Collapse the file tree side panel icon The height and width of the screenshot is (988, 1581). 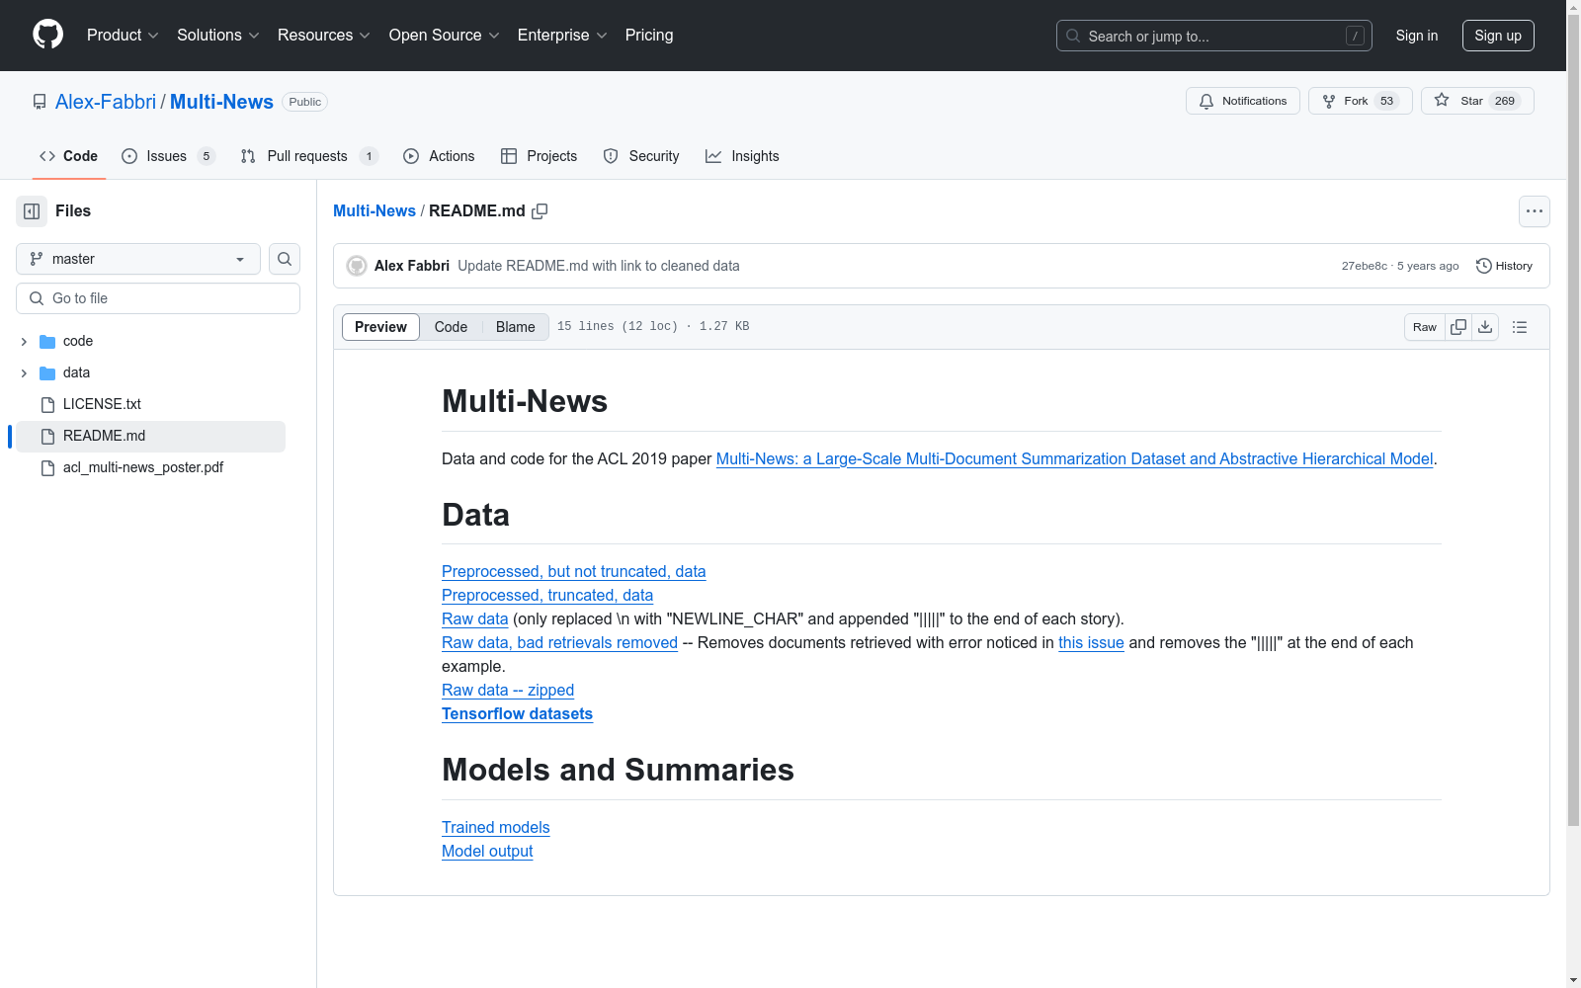click(32, 211)
